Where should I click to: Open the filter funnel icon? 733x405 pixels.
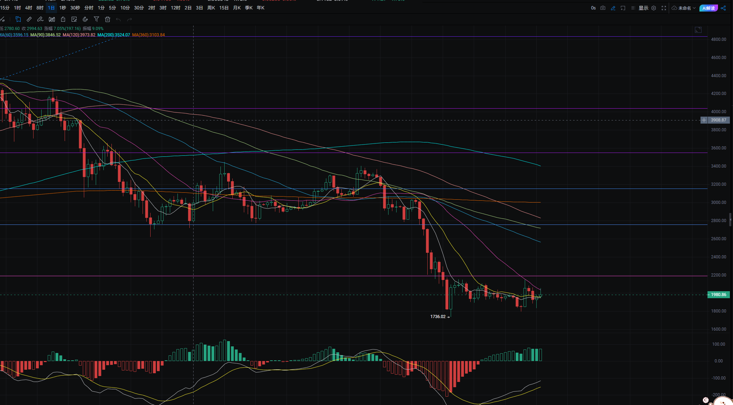96,20
